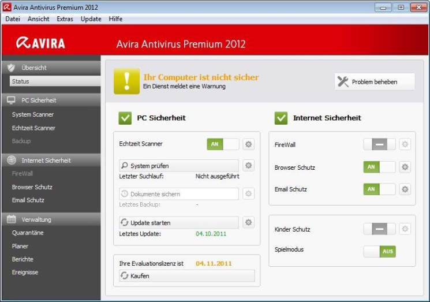Collapse the Verwaltung sidebar section

coord(51,219)
